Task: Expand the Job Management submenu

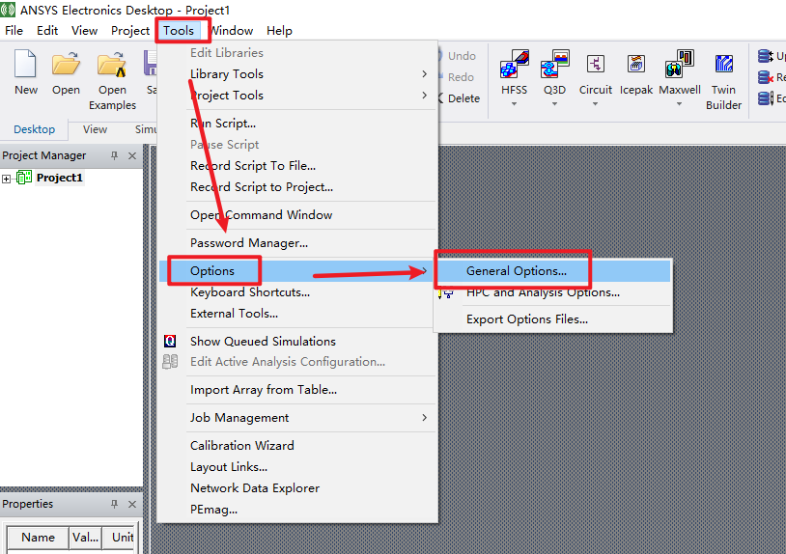Action: coord(425,418)
